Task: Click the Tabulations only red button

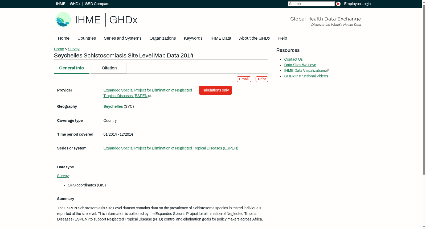Action: pos(215,90)
